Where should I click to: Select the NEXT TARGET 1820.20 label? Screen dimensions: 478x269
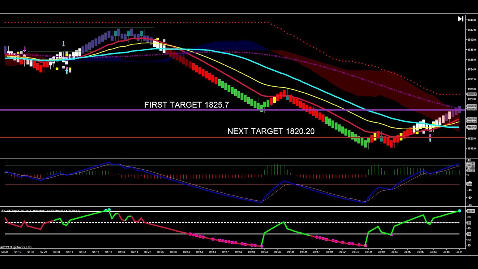pos(271,131)
